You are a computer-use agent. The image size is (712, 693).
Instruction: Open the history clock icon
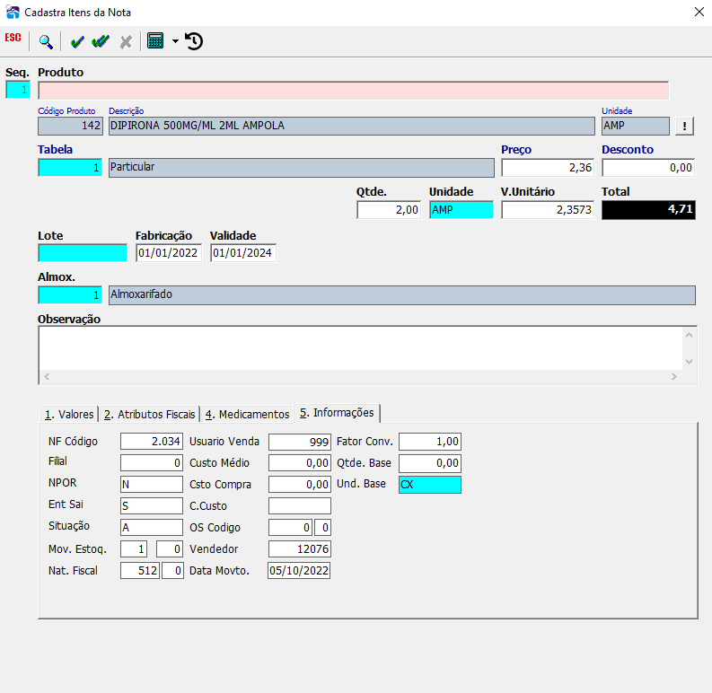(x=194, y=41)
